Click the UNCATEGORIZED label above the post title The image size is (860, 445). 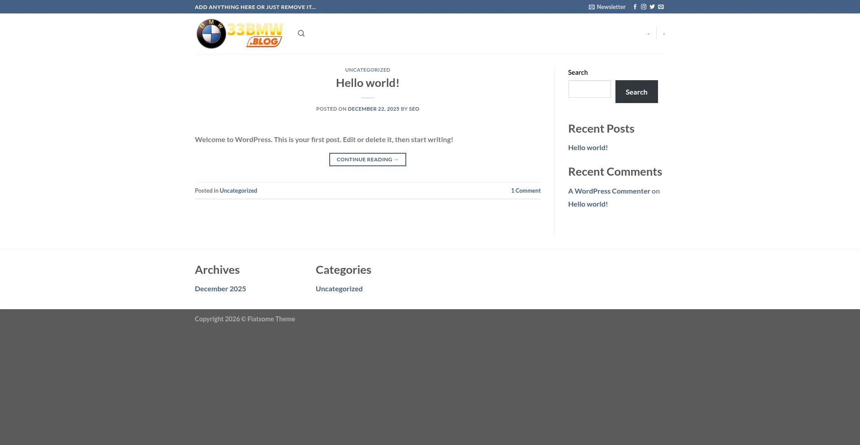click(367, 70)
